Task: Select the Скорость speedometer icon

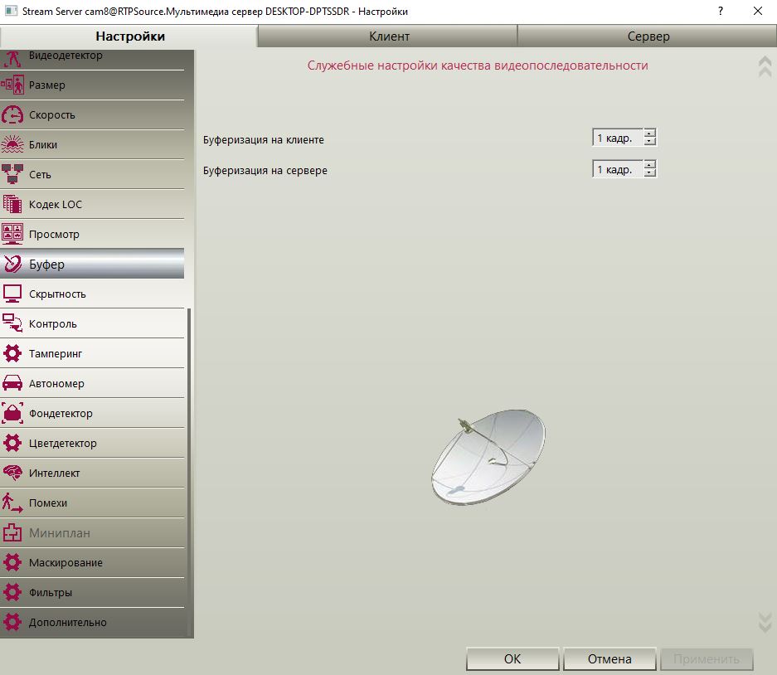Action: click(12, 115)
